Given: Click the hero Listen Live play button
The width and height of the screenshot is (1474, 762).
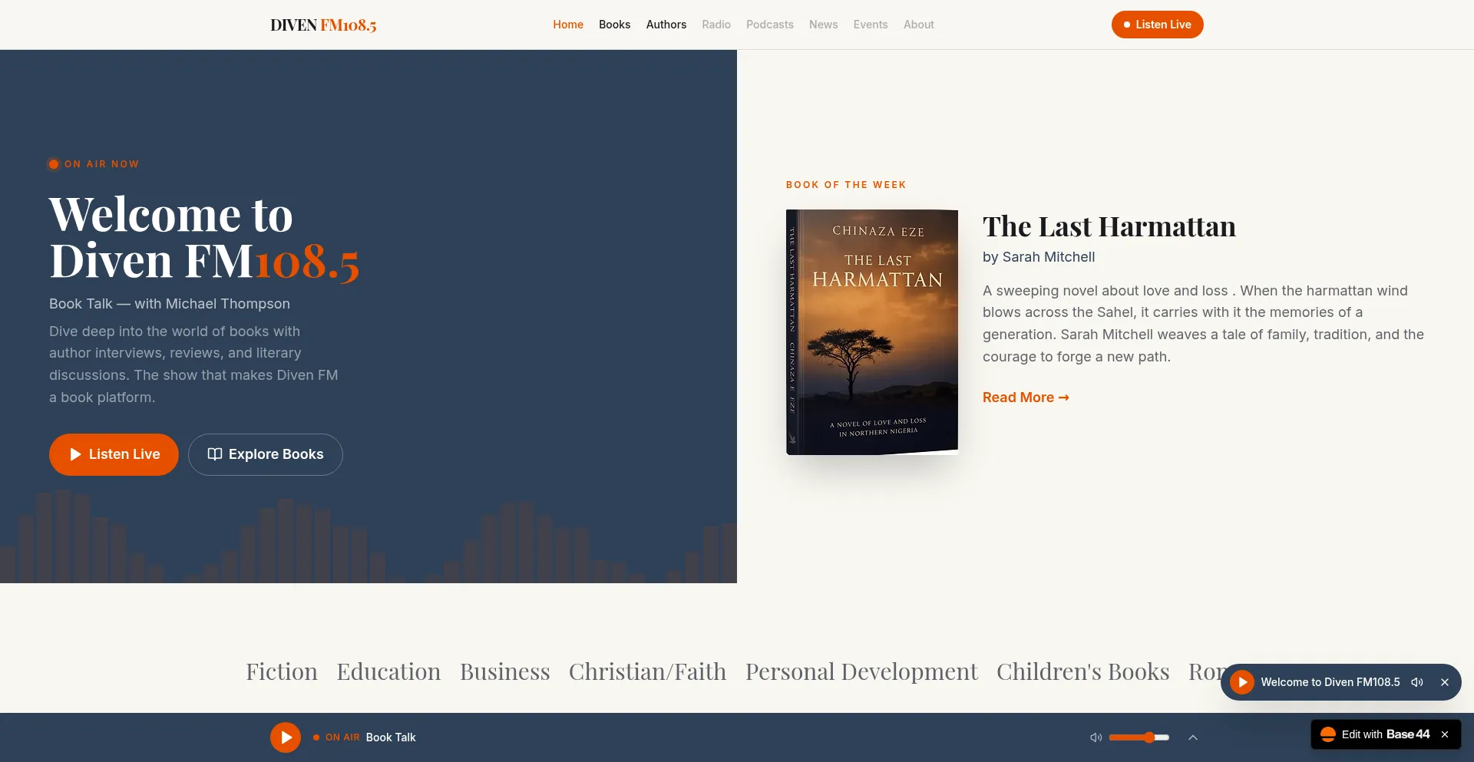Looking at the screenshot, I should 114,454.
